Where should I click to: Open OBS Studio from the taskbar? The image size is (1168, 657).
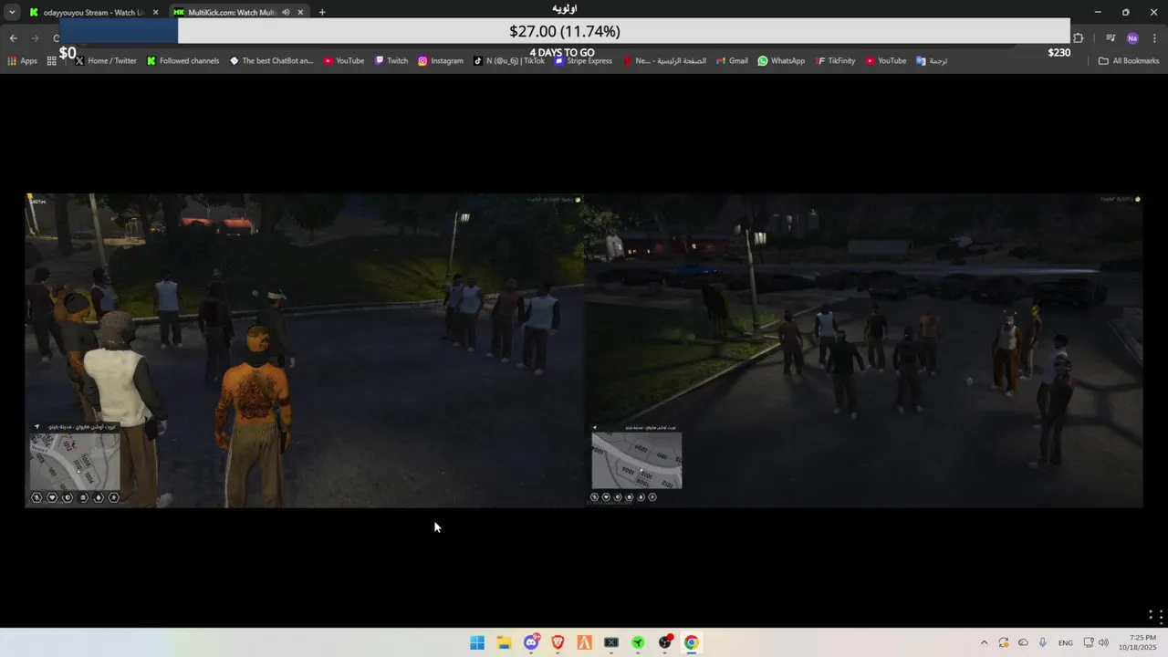click(665, 642)
